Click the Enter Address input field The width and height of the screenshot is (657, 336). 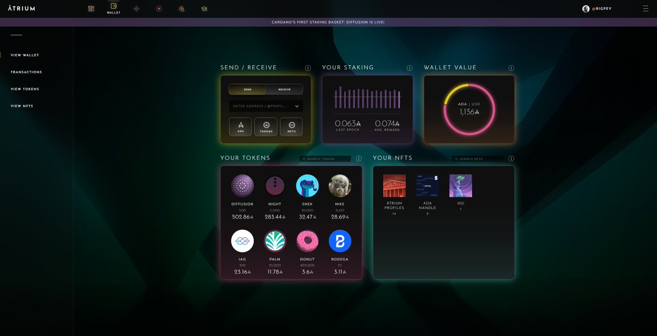point(266,106)
